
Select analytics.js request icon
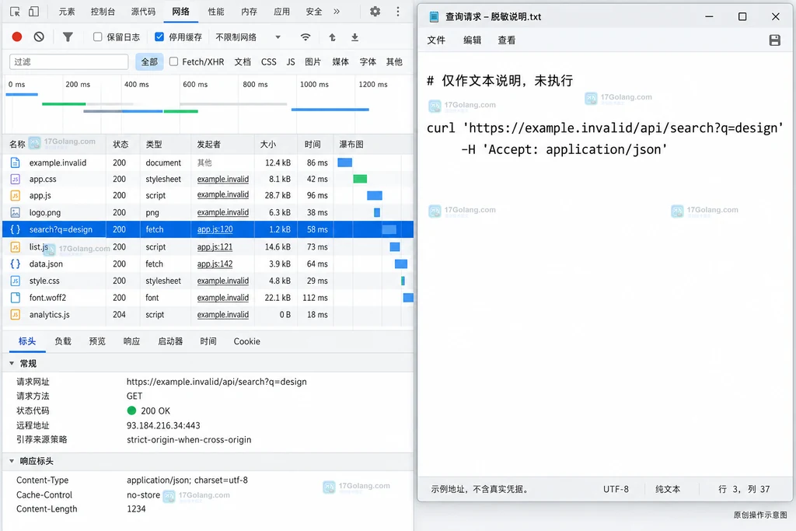pyautogui.click(x=16, y=315)
